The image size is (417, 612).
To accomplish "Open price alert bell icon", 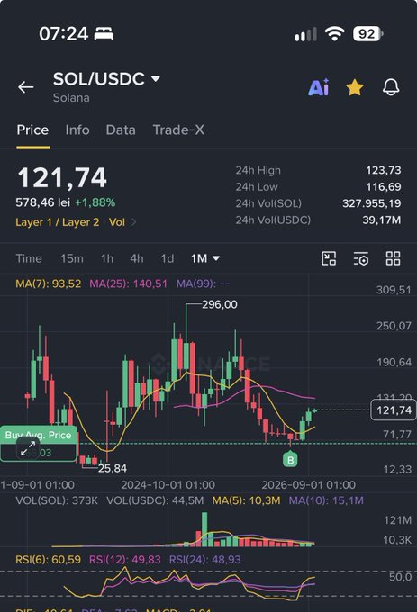I will pyautogui.click(x=391, y=87).
